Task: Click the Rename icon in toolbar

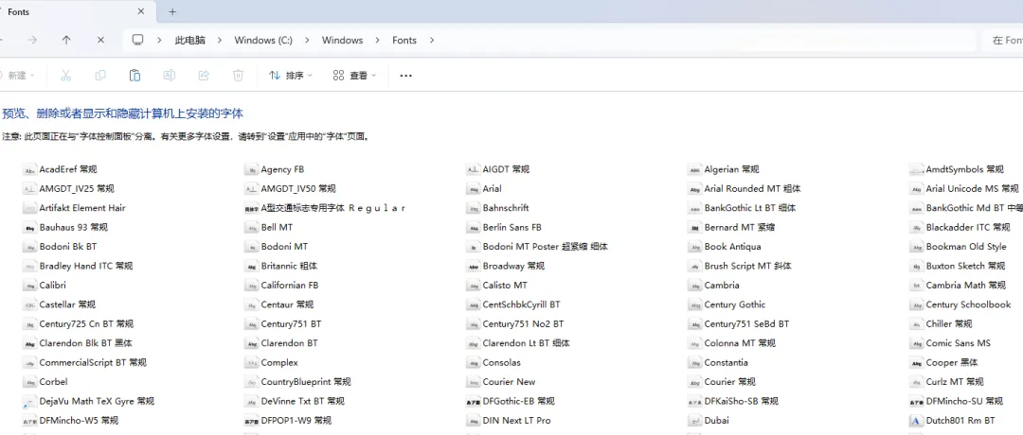Action: [x=169, y=76]
